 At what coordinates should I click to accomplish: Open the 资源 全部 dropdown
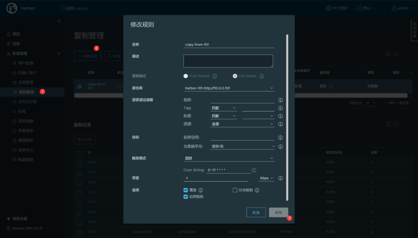coord(242,124)
